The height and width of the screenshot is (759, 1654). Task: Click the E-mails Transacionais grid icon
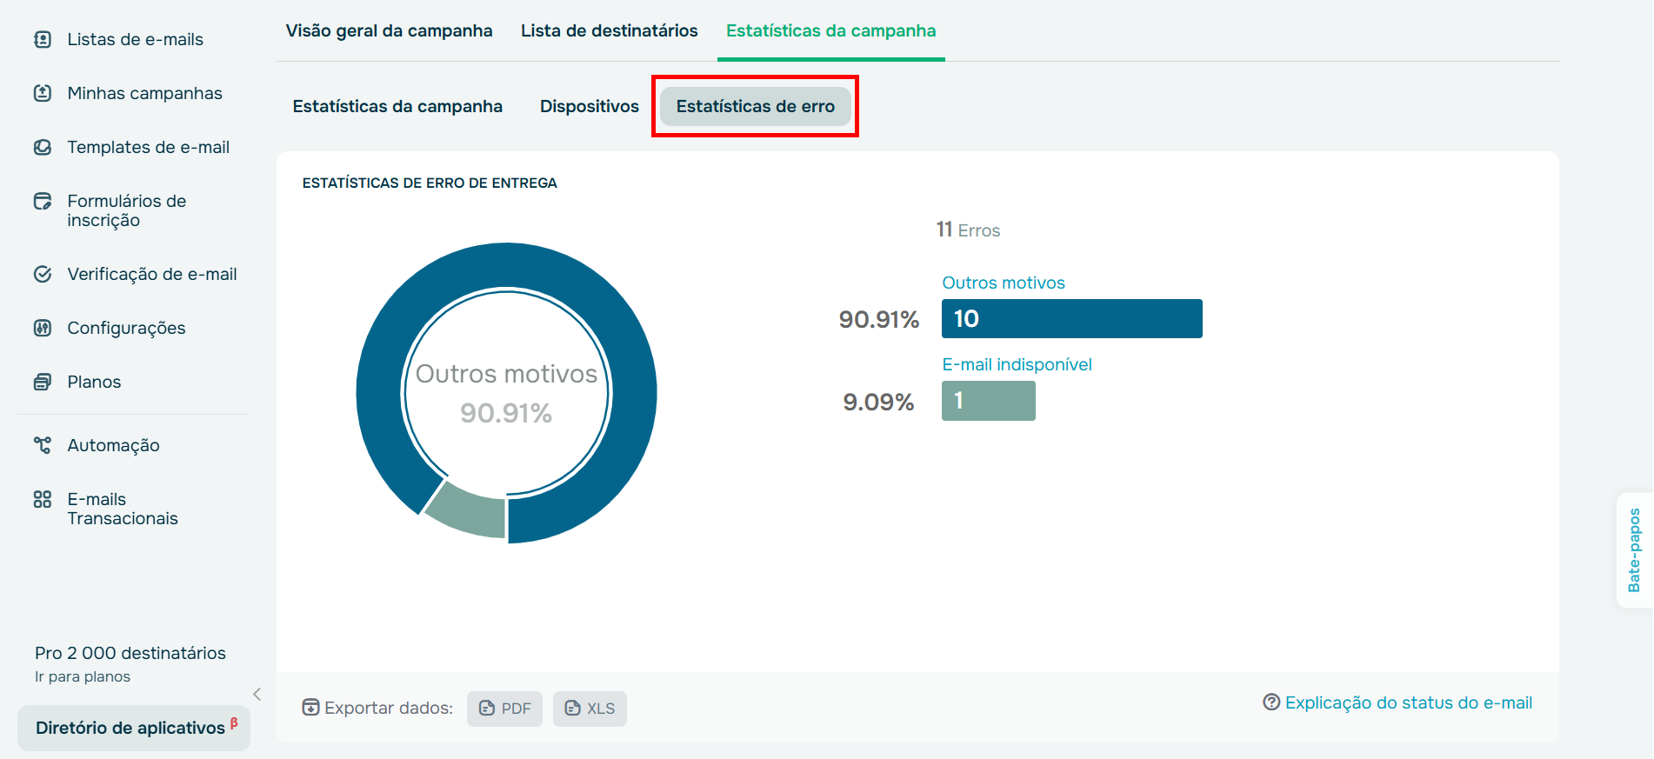(x=43, y=499)
